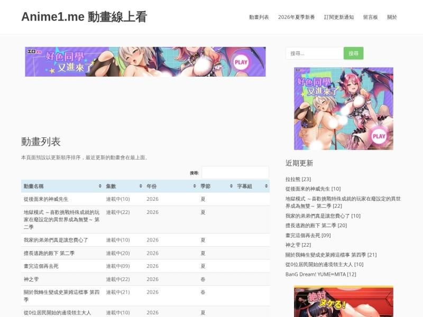Open 關於我轉生變成史萊姆這檔事 第四季 [21] sidebar link
This screenshot has width=423, height=317.
(331, 255)
